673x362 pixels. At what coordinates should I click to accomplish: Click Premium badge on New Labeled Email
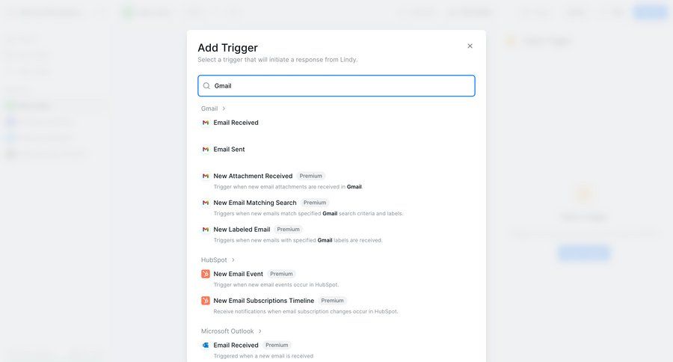tap(288, 230)
